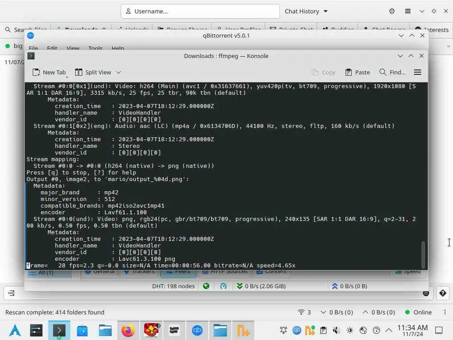Click Nicotine+ system tray icon
This screenshot has width=453, height=340.
pyautogui.click(x=310, y=330)
